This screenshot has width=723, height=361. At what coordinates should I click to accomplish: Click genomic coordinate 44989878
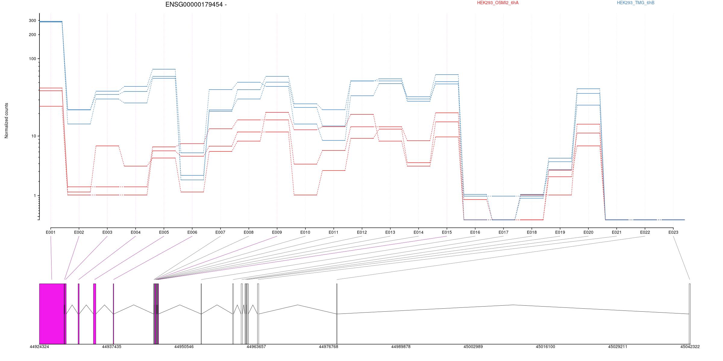tap(401, 347)
